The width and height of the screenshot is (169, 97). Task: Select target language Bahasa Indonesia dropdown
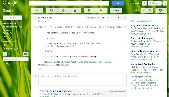(64, 27)
